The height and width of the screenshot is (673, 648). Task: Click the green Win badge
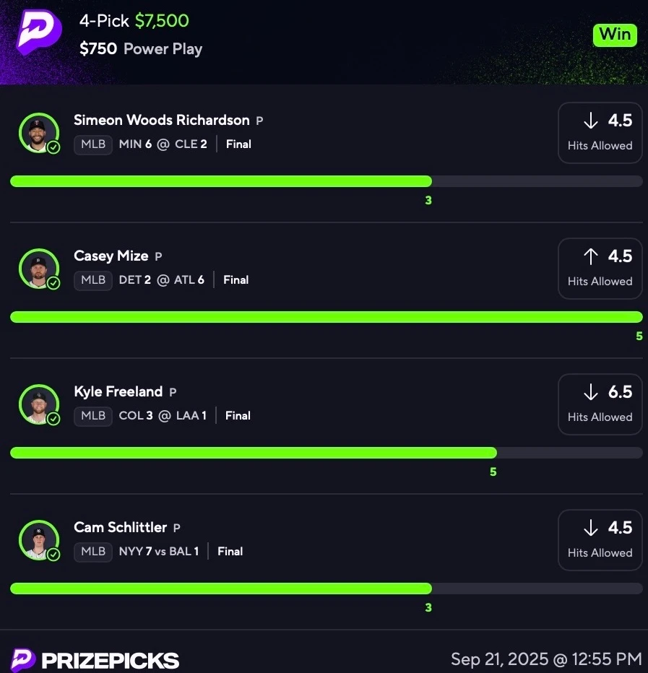coord(615,35)
